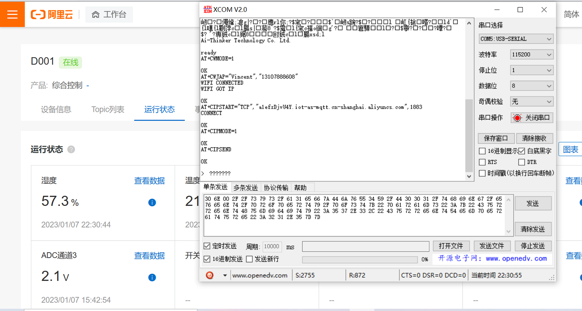Viewport: 582px width, 311px height.
Task: Toggle DTR checkbox
Action: click(521, 162)
